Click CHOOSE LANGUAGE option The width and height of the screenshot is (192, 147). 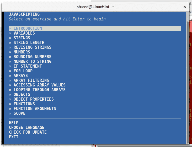[x=26, y=128]
